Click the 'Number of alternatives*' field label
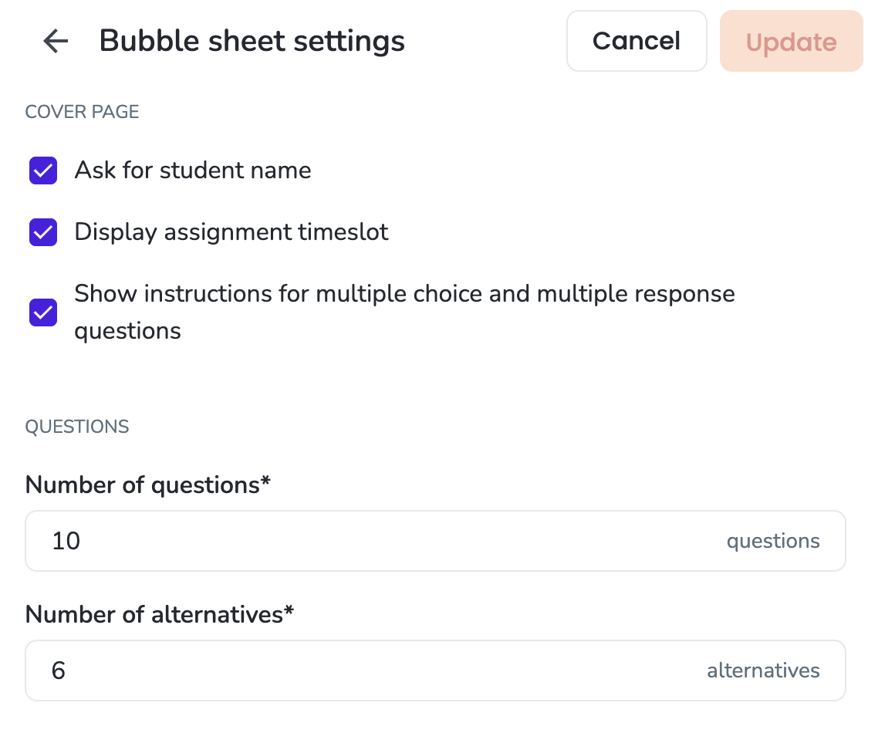Screen dimensions: 878x733 click(x=160, y=614)
